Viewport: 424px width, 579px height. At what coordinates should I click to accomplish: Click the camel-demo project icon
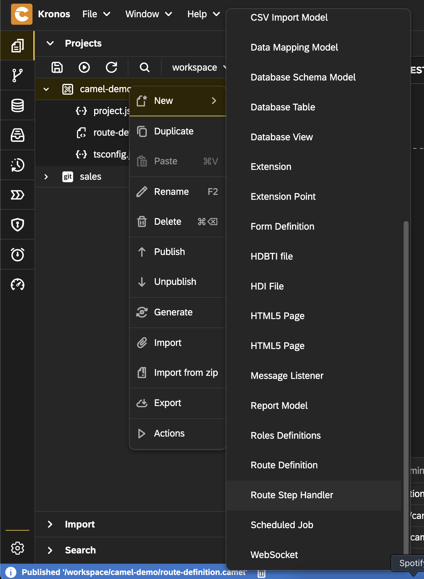[x=68, y=89]
